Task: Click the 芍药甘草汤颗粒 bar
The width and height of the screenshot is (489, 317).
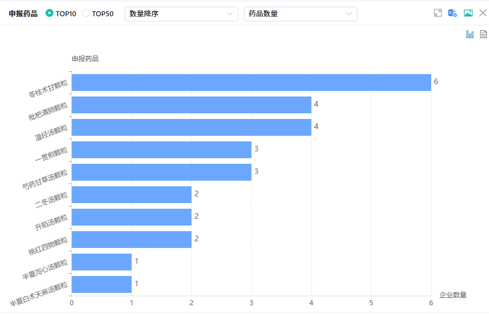Action: click(x=161, y=172)
